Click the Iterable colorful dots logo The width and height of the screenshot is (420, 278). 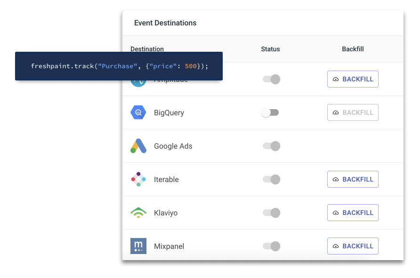(x=138, y=179)
